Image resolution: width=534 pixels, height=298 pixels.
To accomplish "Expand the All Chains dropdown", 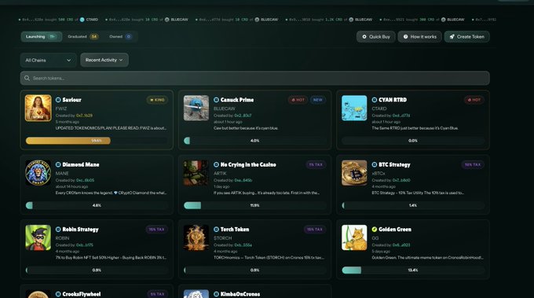I will [48, 60].
